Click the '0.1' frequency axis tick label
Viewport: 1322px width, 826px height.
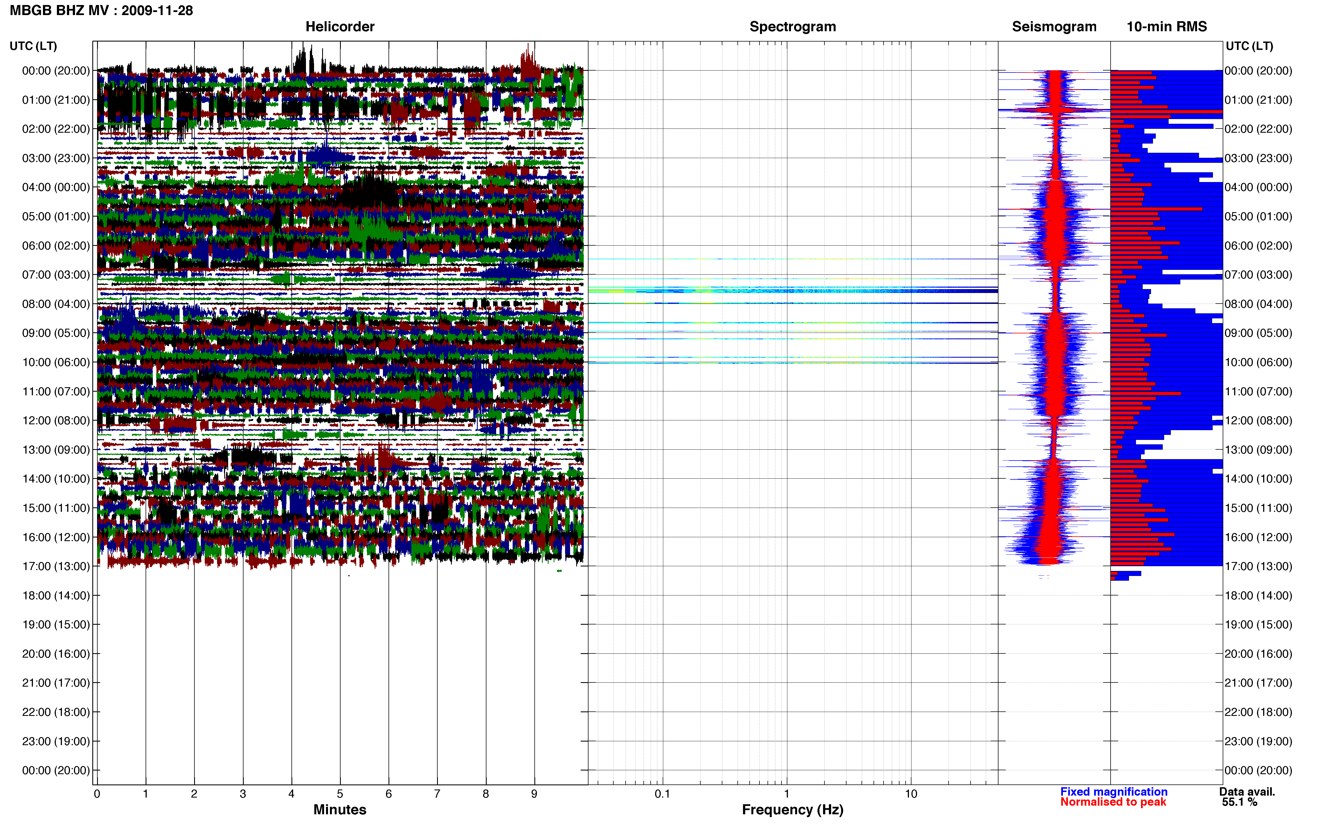click(662, 794)
